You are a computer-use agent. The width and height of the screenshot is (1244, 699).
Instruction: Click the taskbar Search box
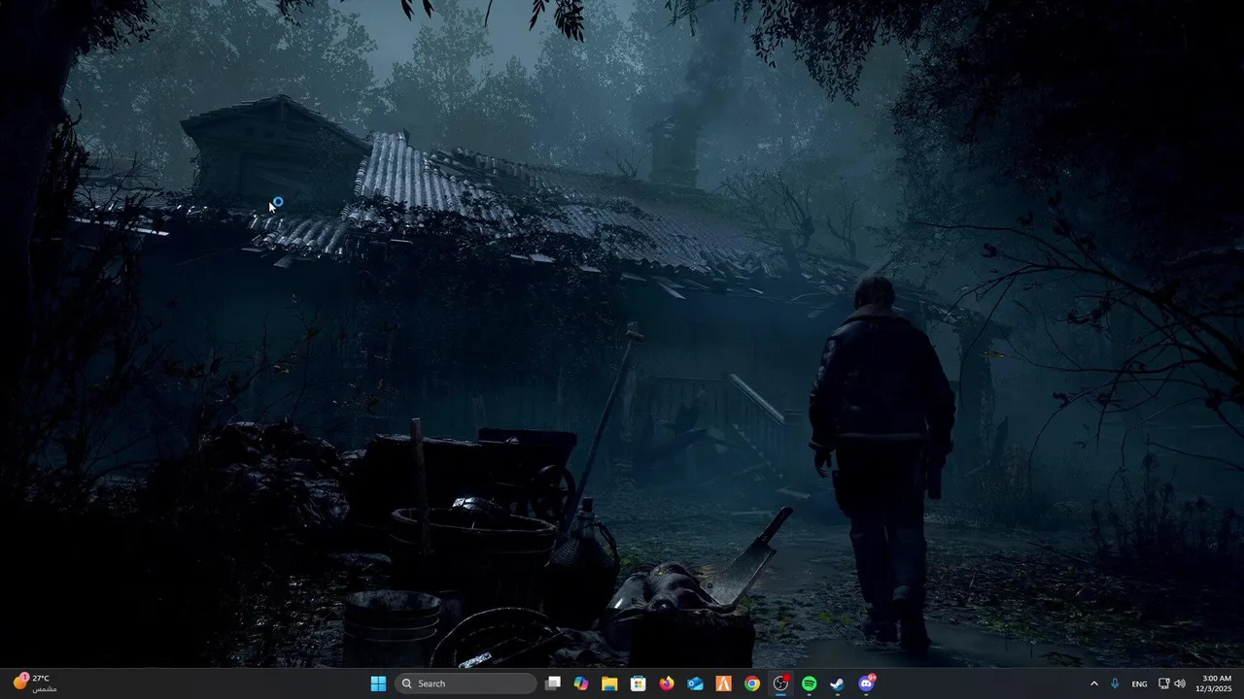[x=466, y=683]
